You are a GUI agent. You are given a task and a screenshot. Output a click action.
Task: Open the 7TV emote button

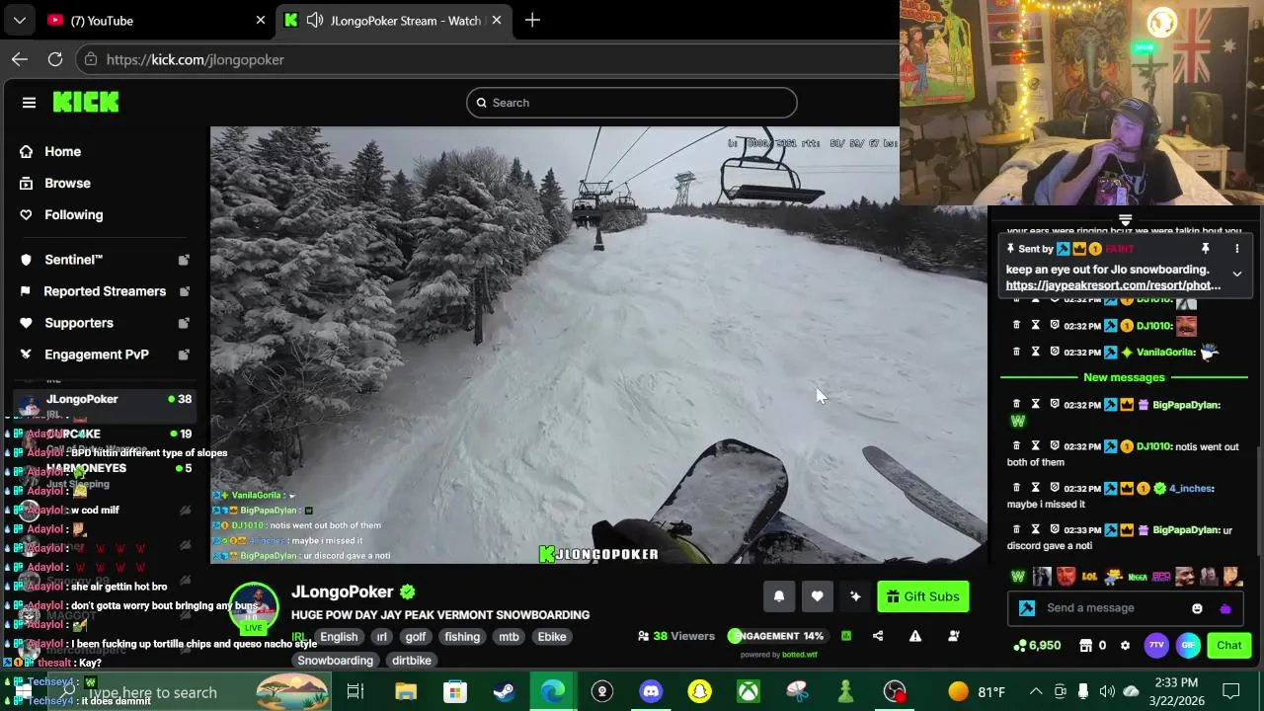tap(1156, 645)
